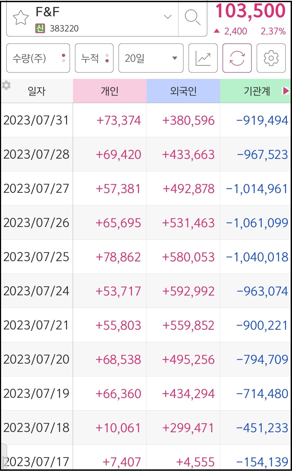292x471 pixels.
Task: Refresh data with circular arrows icon
Action: 237,58
